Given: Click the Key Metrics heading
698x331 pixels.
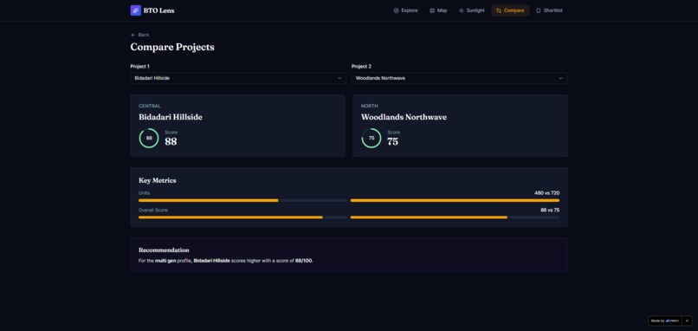Looking at the screenshot, I should coord(157,180).
